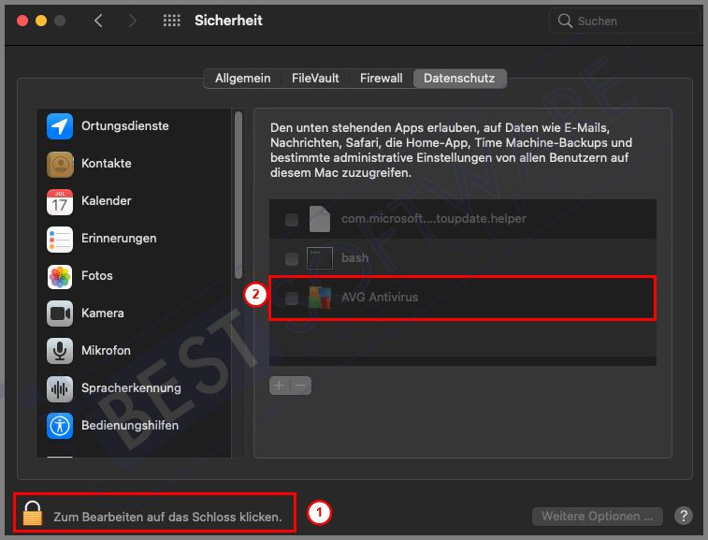708x540 pixels.
Task: Click the com.microsoft helper document icon
Action: [319, 219]
